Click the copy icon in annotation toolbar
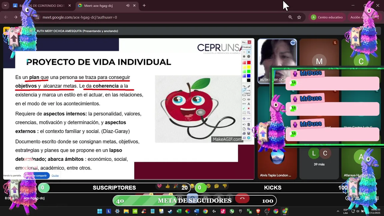 (x=249, y=129)
